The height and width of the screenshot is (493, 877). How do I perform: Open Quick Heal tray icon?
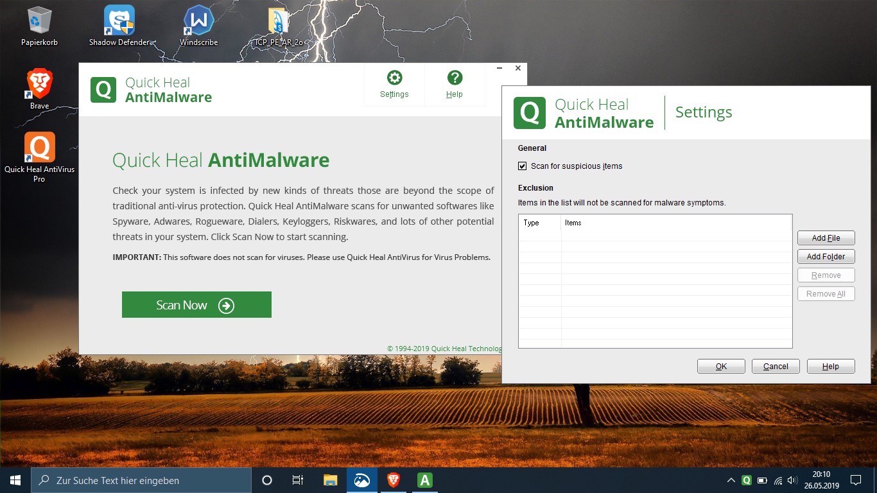pos(747,480)
